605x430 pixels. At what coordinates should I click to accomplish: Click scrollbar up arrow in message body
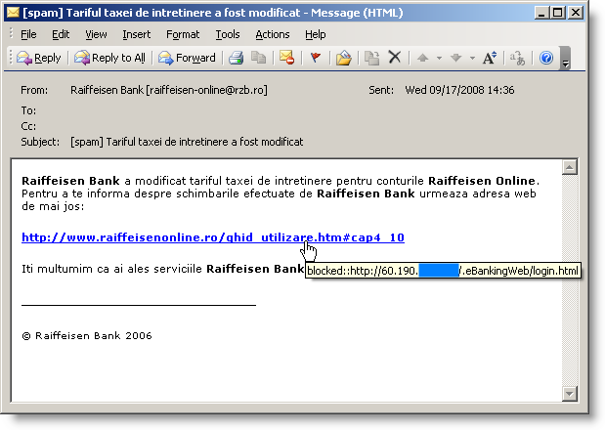[570, 167]
